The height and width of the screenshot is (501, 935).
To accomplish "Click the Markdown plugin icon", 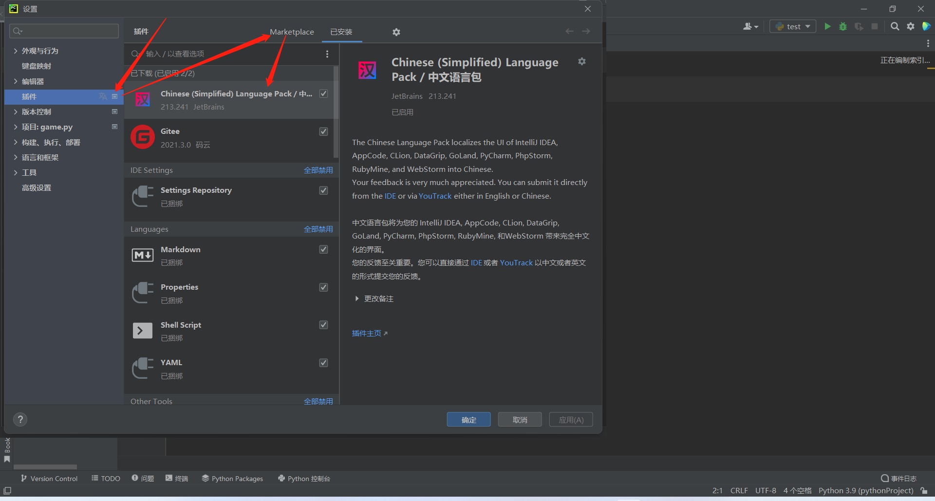I will coord(143,255).
